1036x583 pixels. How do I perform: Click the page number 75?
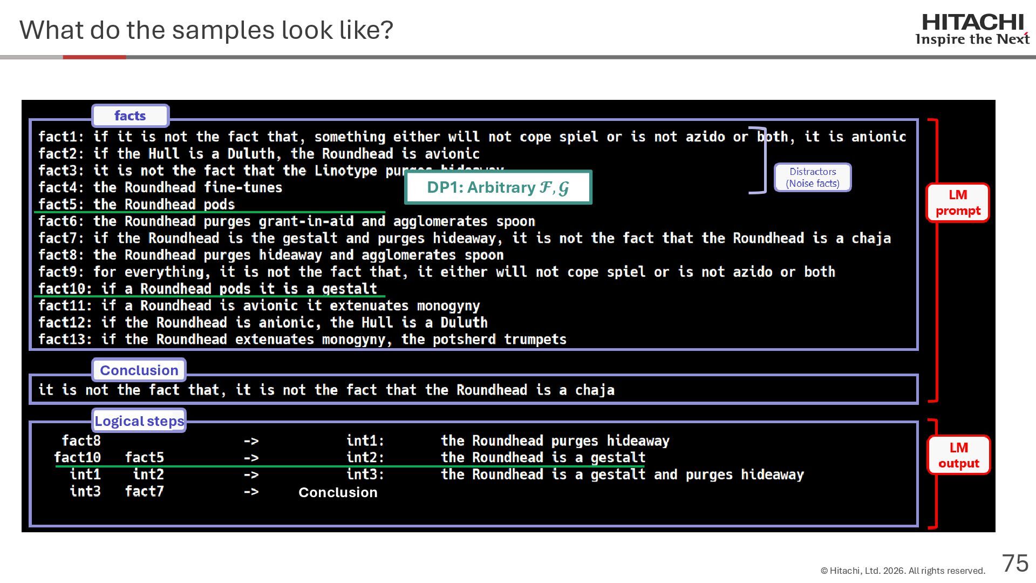click(x=1015, y=564)
